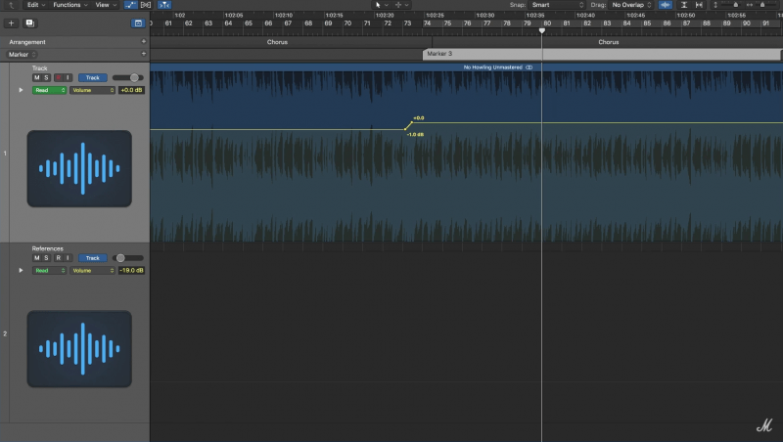Click bar 65 in the ruler
Screen dimensions: 783x442
coord(249,23)
